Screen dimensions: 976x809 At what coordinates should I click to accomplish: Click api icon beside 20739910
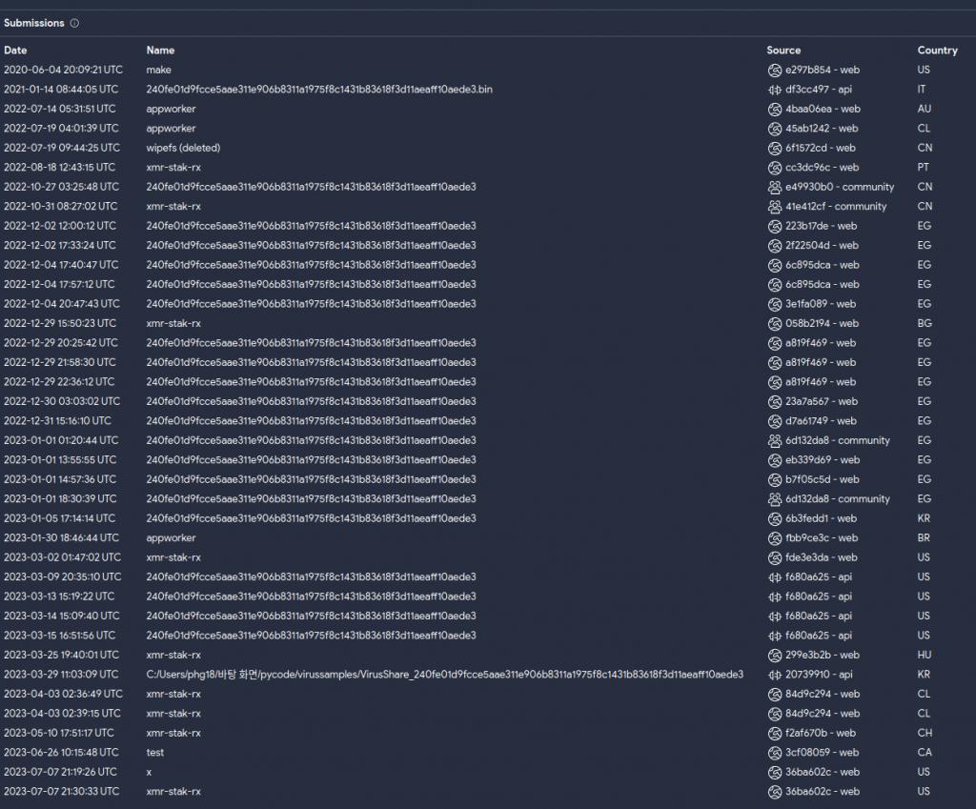(x=774, y=675)
